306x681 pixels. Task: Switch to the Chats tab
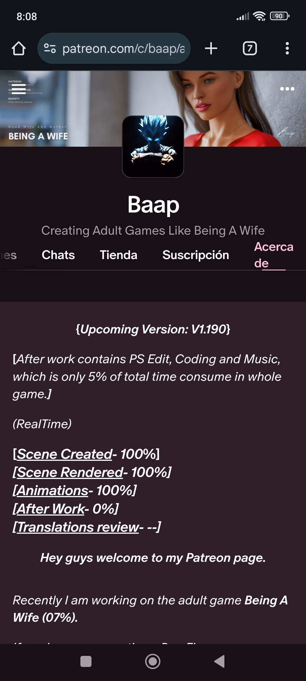point(58,255)
